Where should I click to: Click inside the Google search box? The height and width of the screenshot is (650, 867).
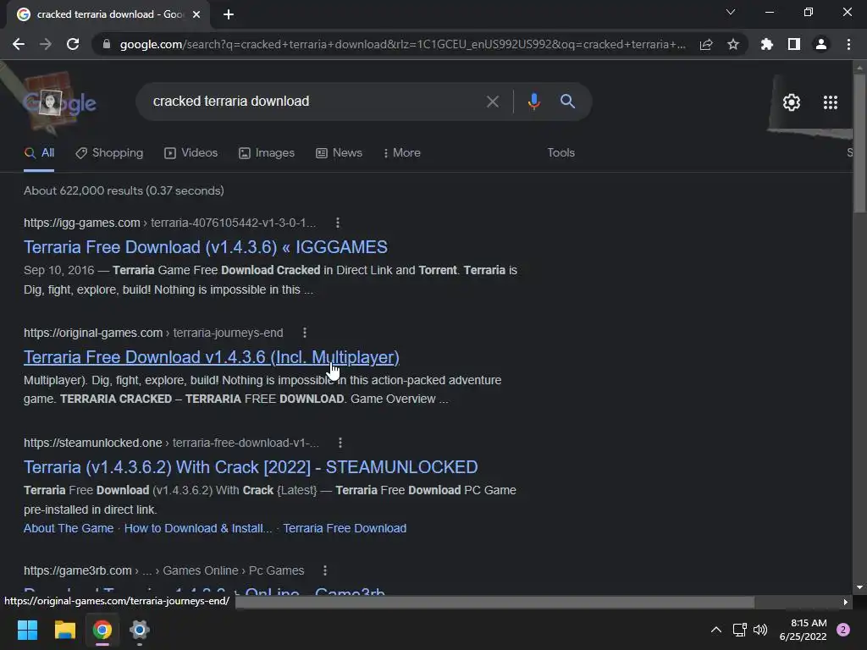315,102
